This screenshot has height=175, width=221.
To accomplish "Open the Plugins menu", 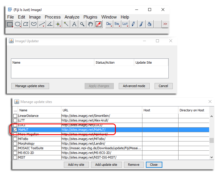I will 90,17.
